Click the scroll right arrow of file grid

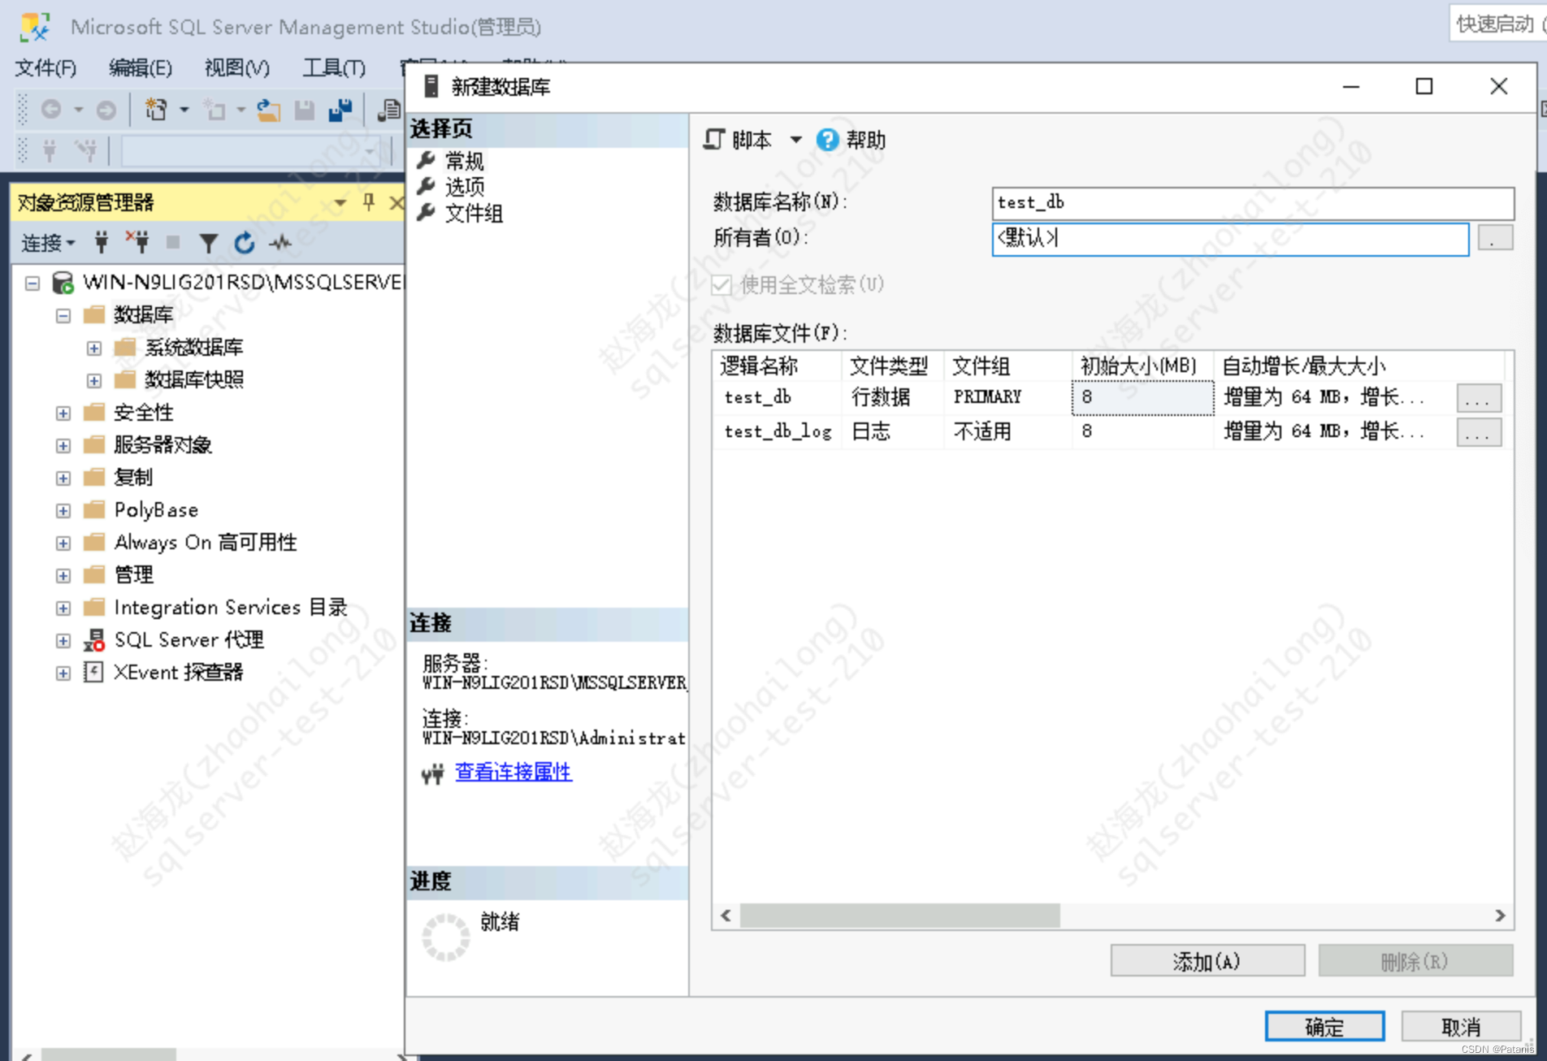(1500, 916)
